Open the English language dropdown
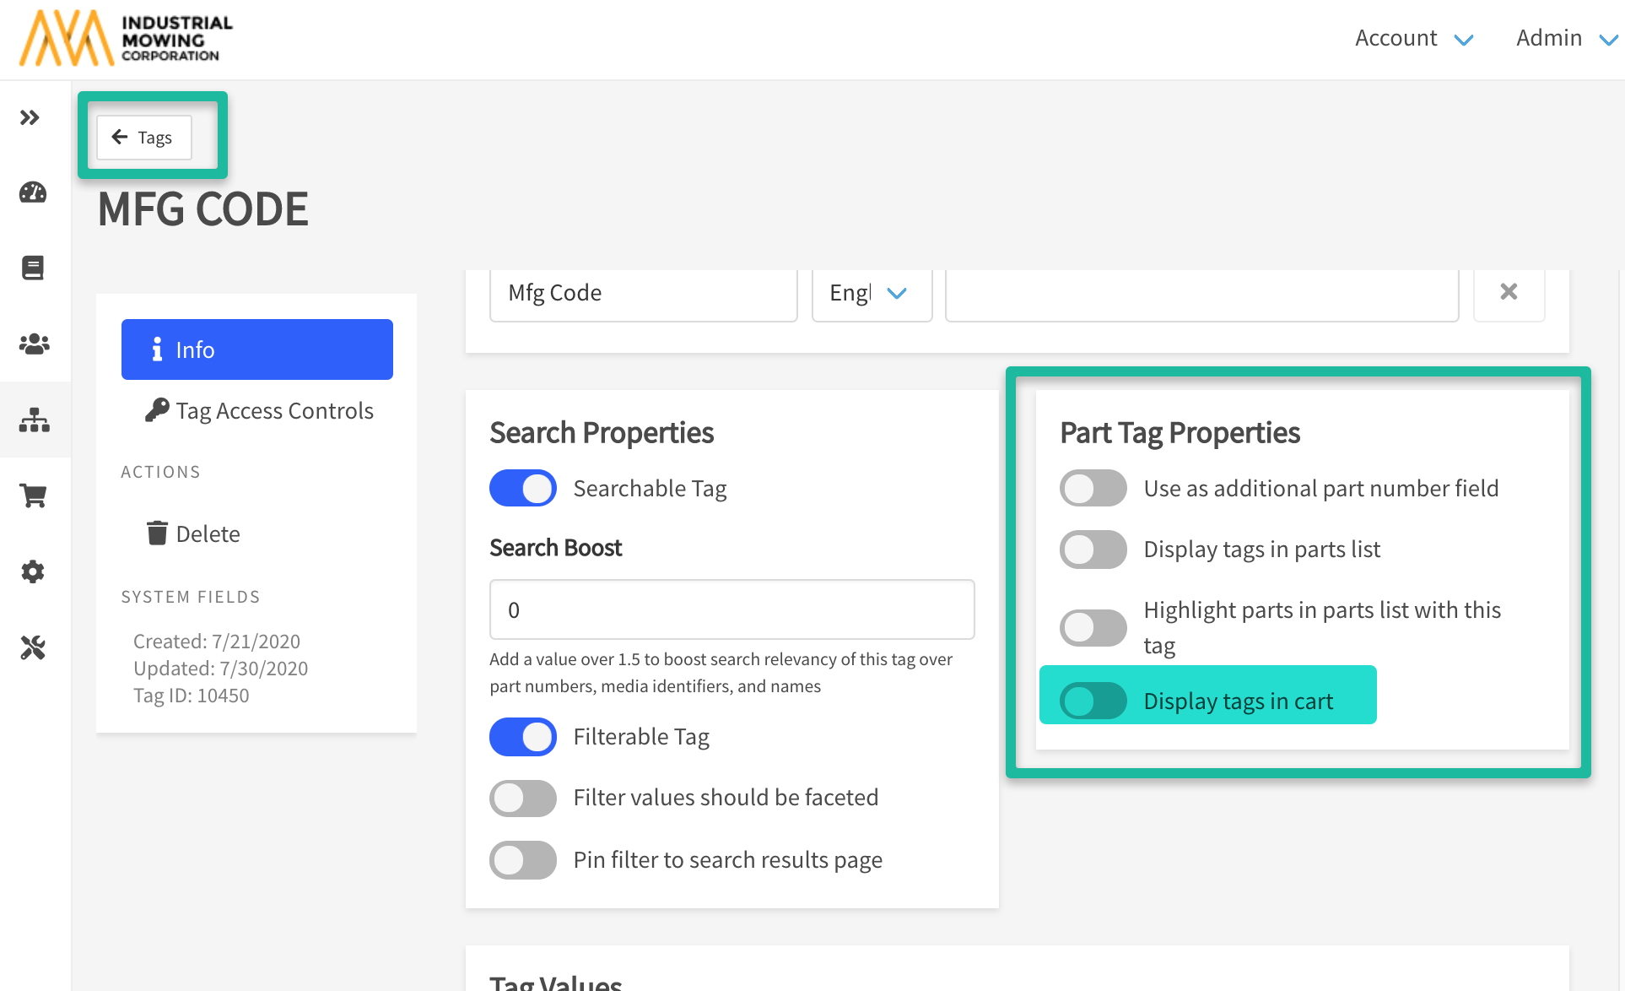 (871, 293)
